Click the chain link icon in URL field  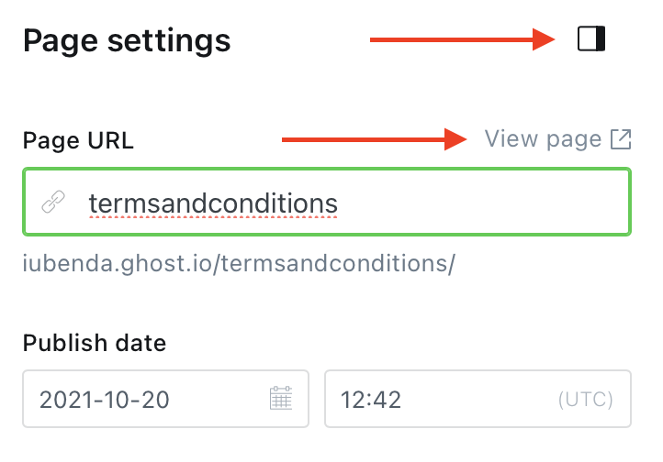pyautogui.click(x=53, y=202)
